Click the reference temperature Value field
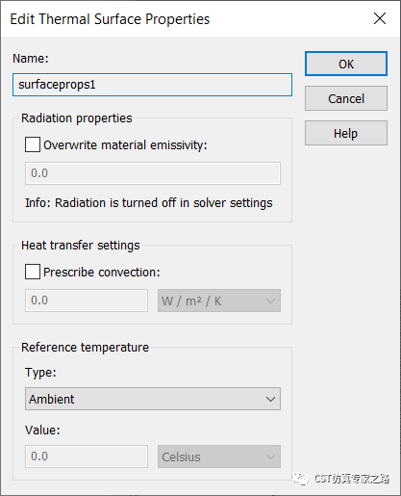401x496 pixels. (x=87, y=457)
